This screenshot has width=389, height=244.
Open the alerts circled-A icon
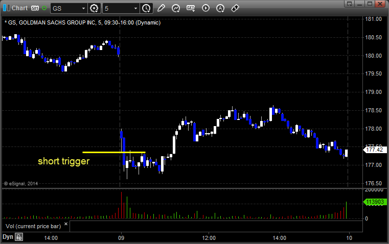pos(220,8)
